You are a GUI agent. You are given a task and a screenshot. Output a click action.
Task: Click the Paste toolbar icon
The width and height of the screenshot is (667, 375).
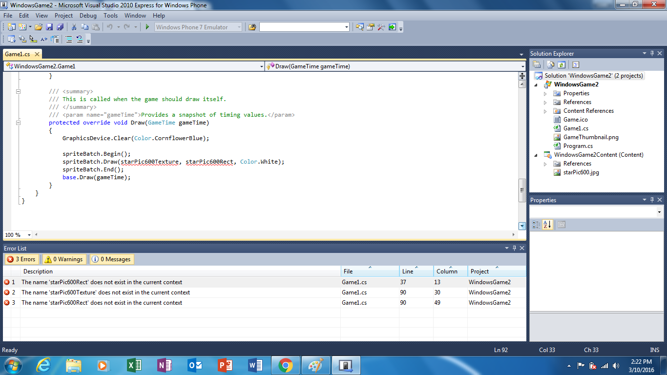coord(96,27)
